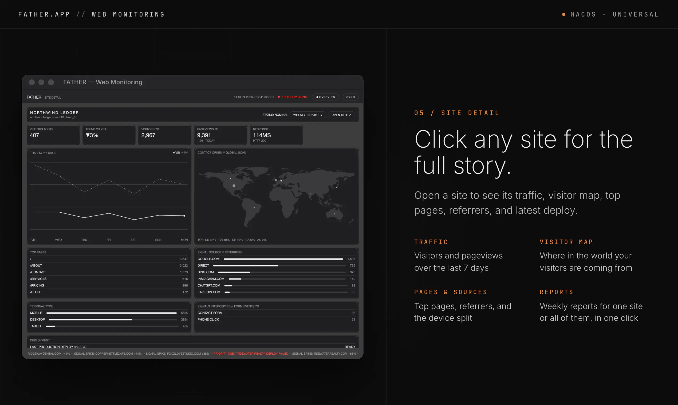
Task: Click the Foxglovestudio.com signal spike ticker
Action: (x=178, y=354)
